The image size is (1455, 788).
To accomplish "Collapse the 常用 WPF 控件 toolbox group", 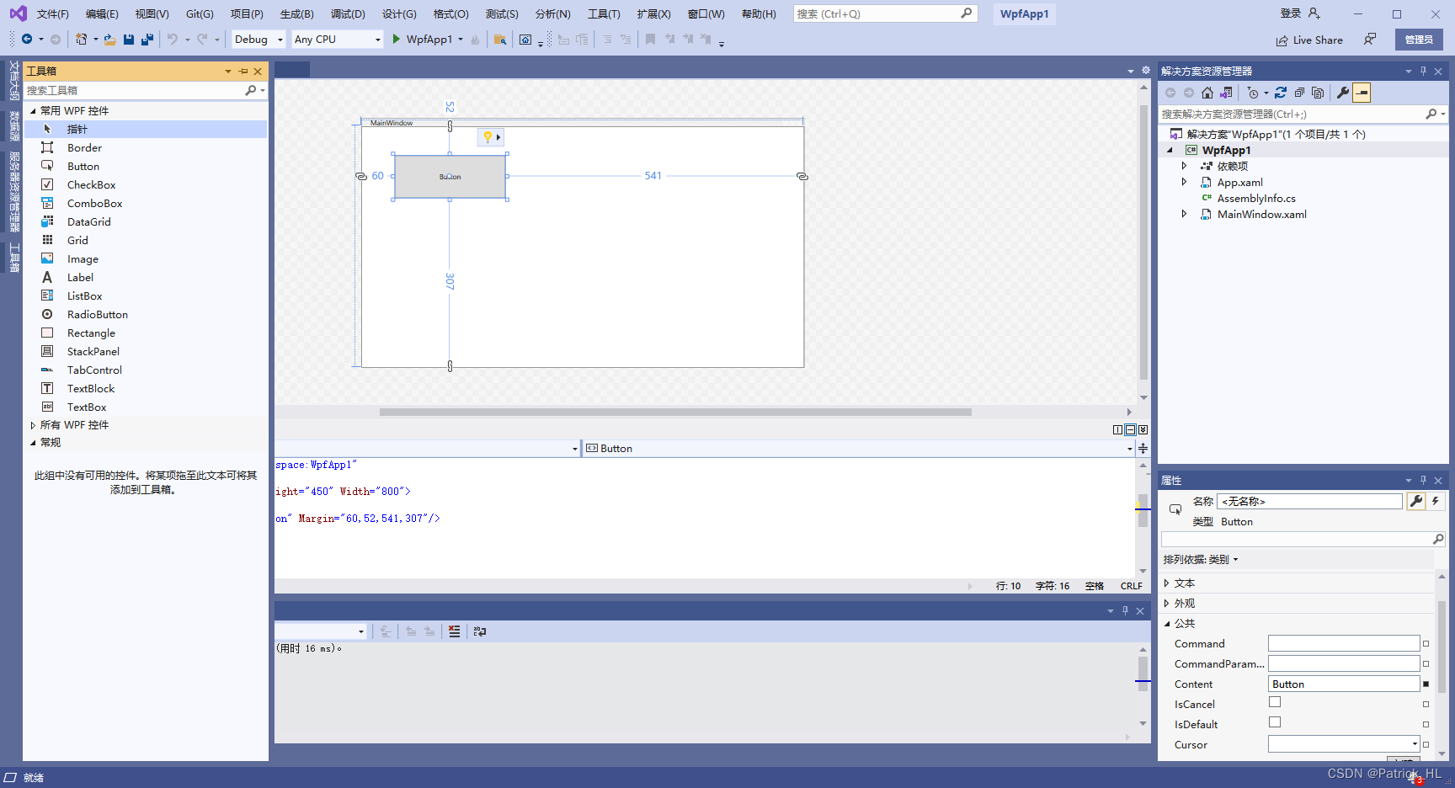I will pos(33,110).
